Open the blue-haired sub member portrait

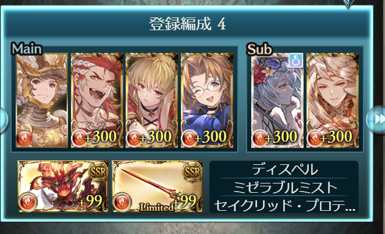pos(277,100)
